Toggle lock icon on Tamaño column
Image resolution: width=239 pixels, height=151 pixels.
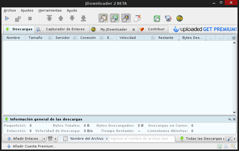[50, 38]
